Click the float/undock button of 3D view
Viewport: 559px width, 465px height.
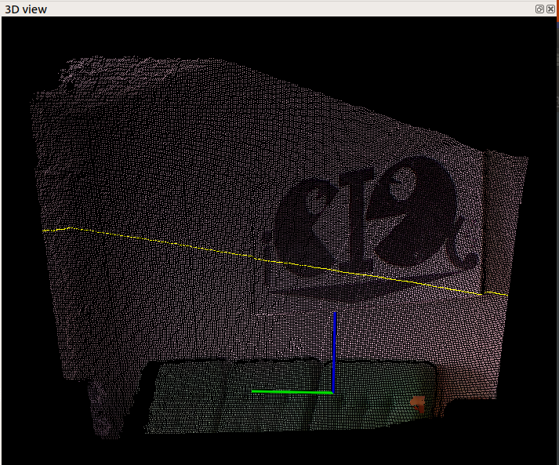click(539, 9)
